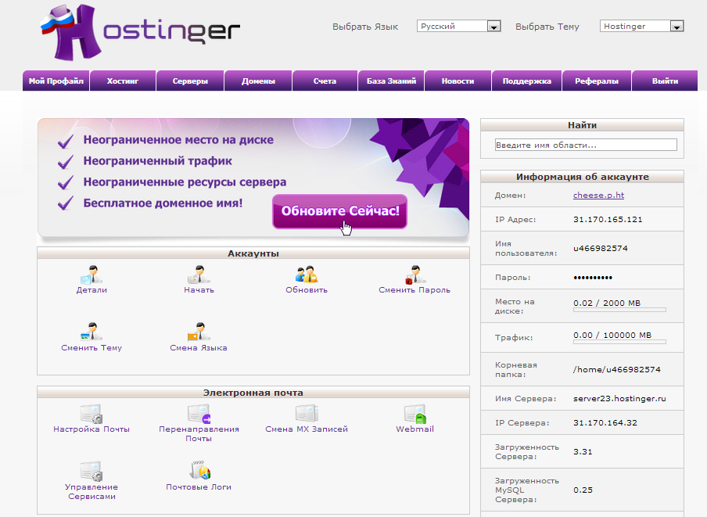Image resolution: width=707 pixels, height=517 pixels.
Task: Click the Бесплатное доменное имя! banner line
Action: tap(163, 203)
